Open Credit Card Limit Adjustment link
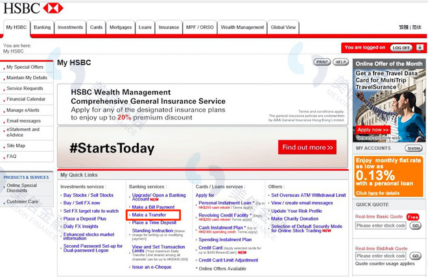Image resolution: width=428 pixels, height=277 pixels. [228, 260]
